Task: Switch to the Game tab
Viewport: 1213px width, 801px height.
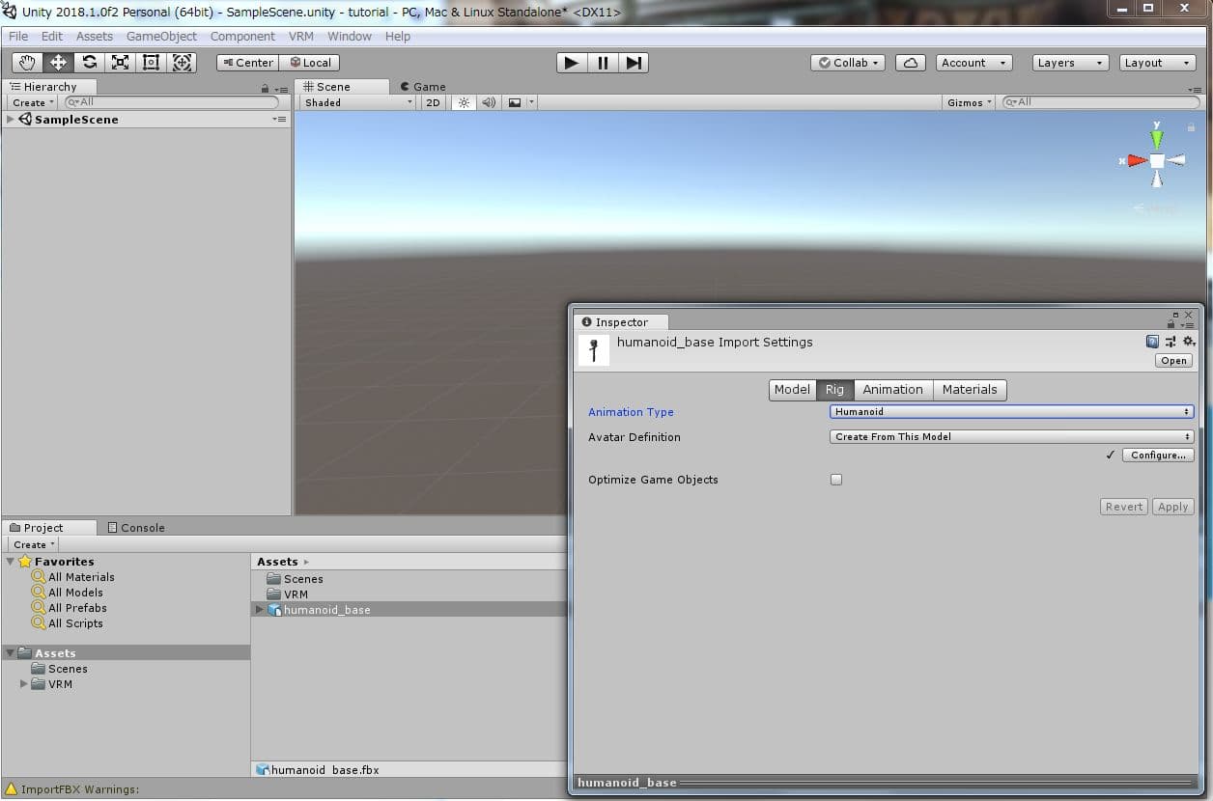Action: coord(423,87)
